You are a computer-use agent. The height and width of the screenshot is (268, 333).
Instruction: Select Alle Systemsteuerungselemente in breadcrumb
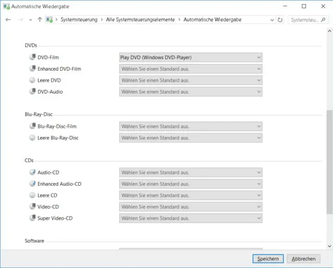tap(140, 20)
